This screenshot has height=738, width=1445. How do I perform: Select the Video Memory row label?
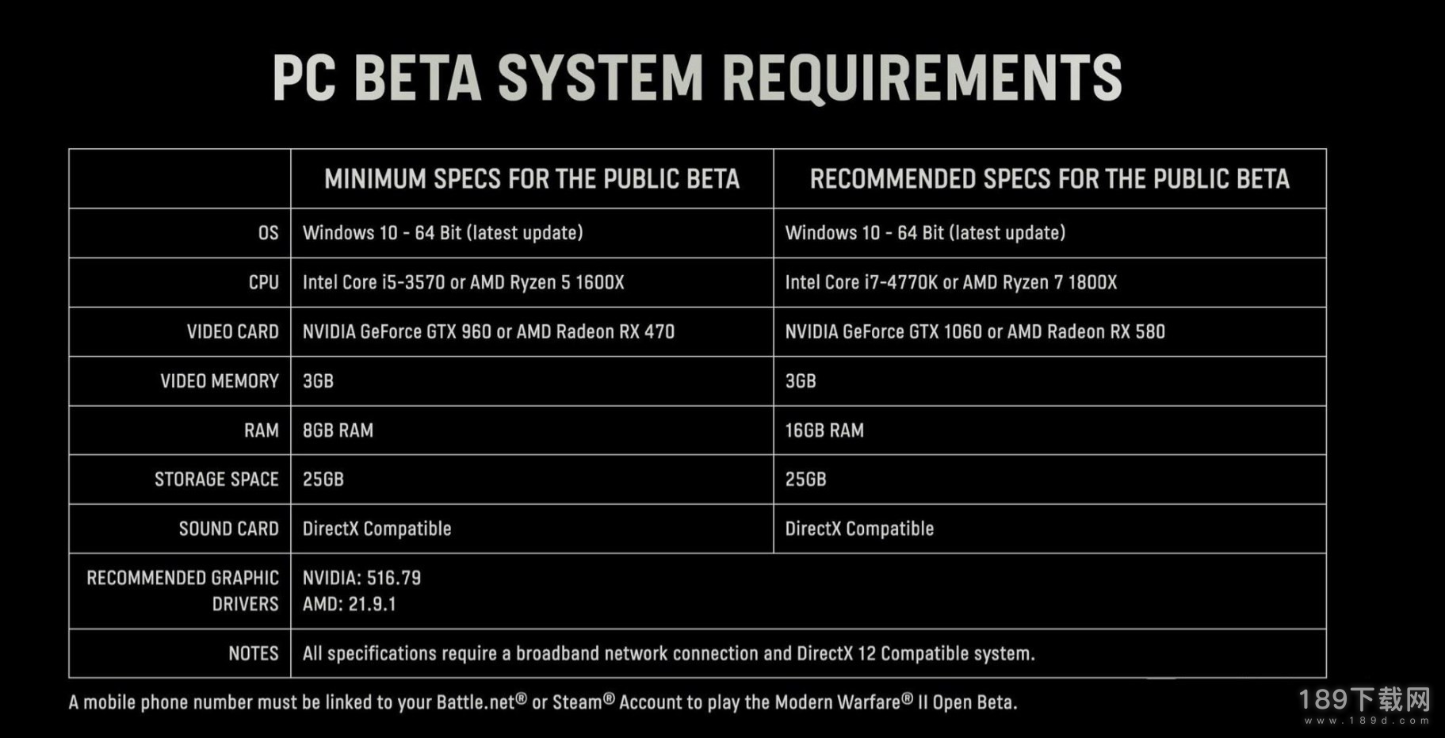click(x=220, y=381)
